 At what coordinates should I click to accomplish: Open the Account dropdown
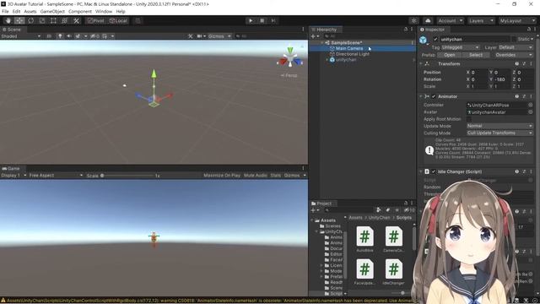coord(450,20)
